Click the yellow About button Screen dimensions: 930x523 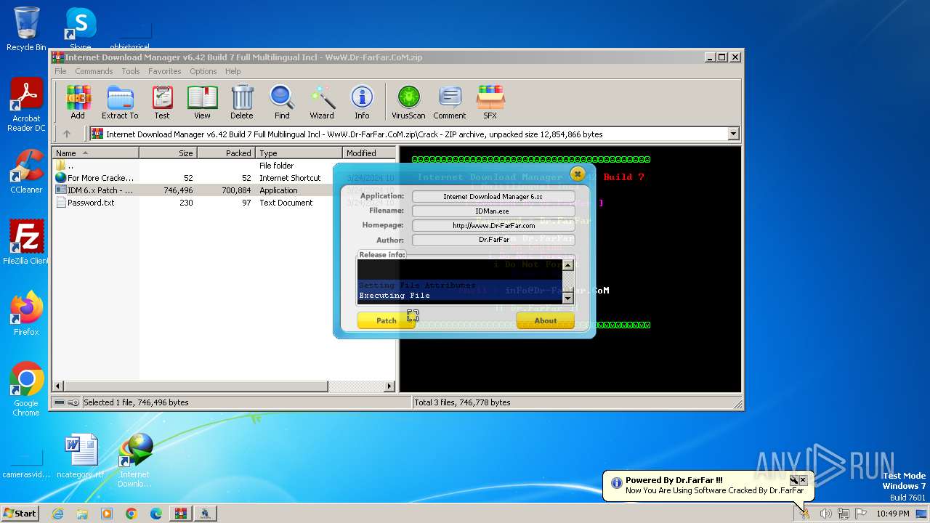(x=545, y=320)
